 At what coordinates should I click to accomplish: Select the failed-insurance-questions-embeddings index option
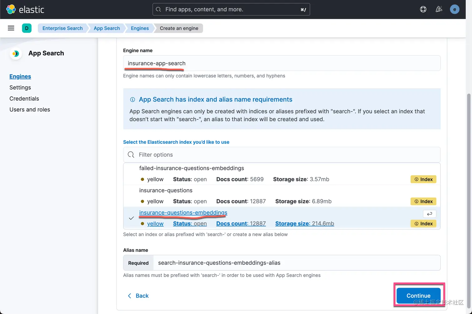191,168
